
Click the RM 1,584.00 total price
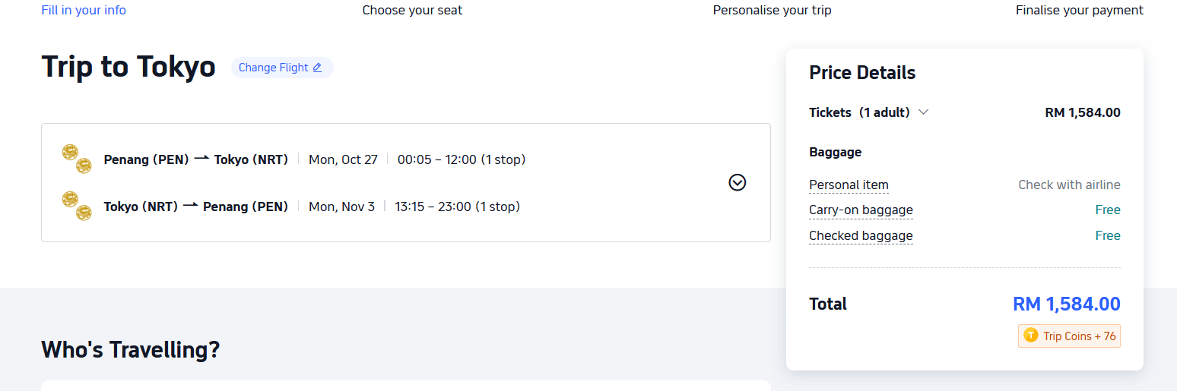click(1066, 304)
